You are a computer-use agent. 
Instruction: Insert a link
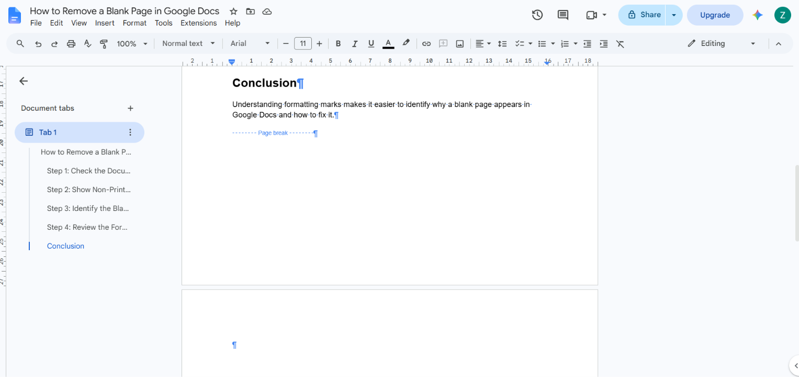click(426, 44)
